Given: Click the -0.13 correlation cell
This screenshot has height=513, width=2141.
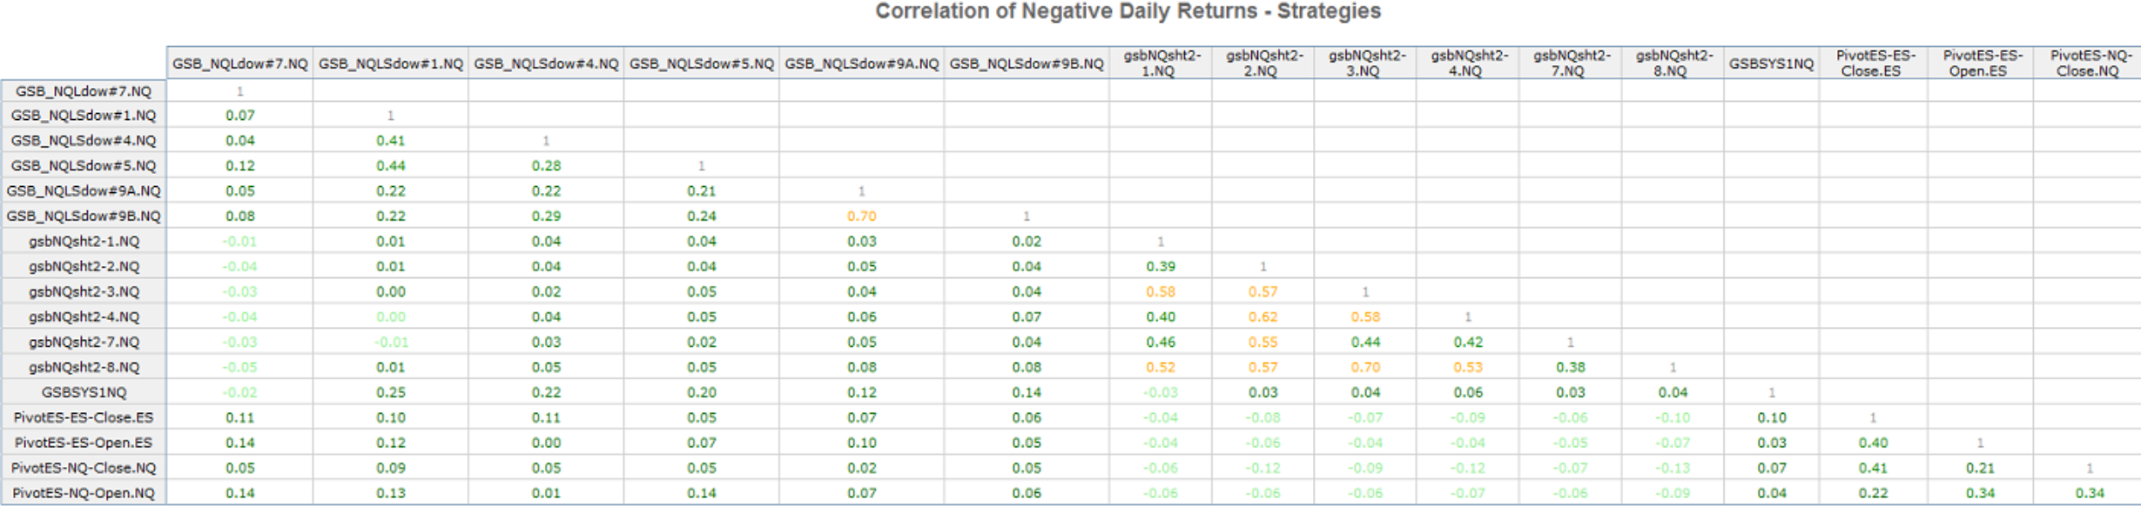Looking at the screenshot, I should click(x=1672, y=468).
